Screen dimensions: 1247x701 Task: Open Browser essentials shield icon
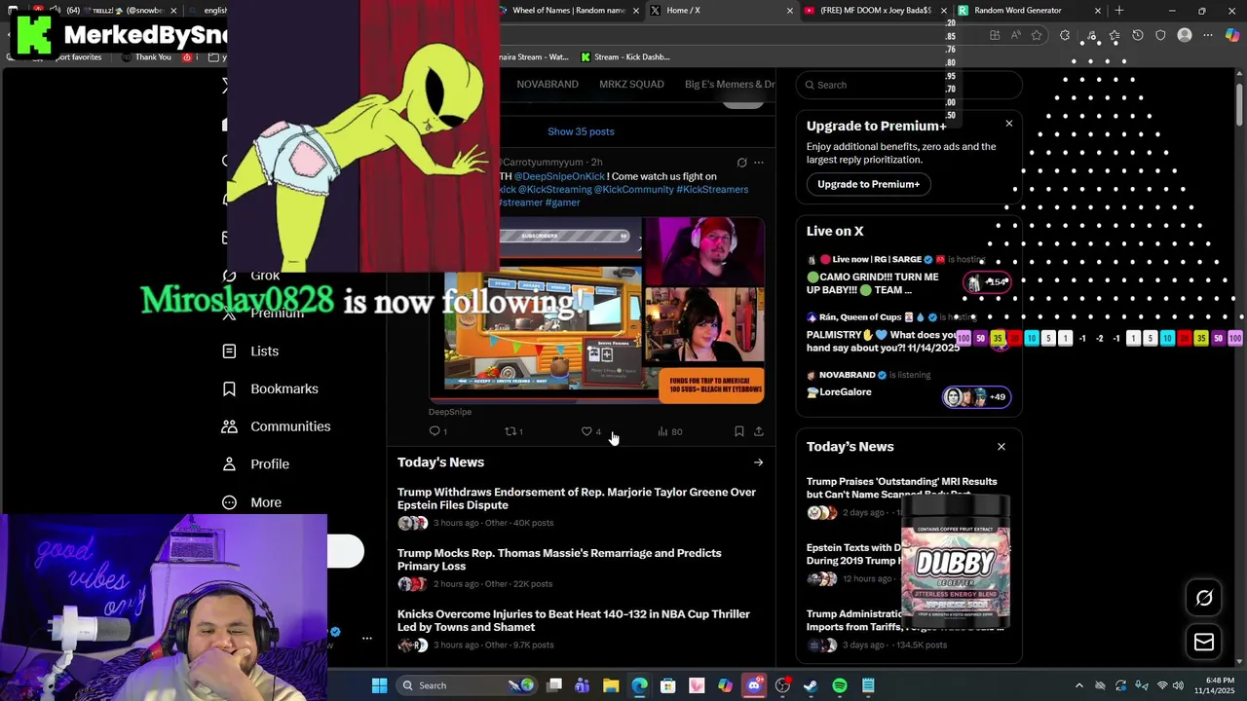pyautogui.click(x=1160, y=35)
